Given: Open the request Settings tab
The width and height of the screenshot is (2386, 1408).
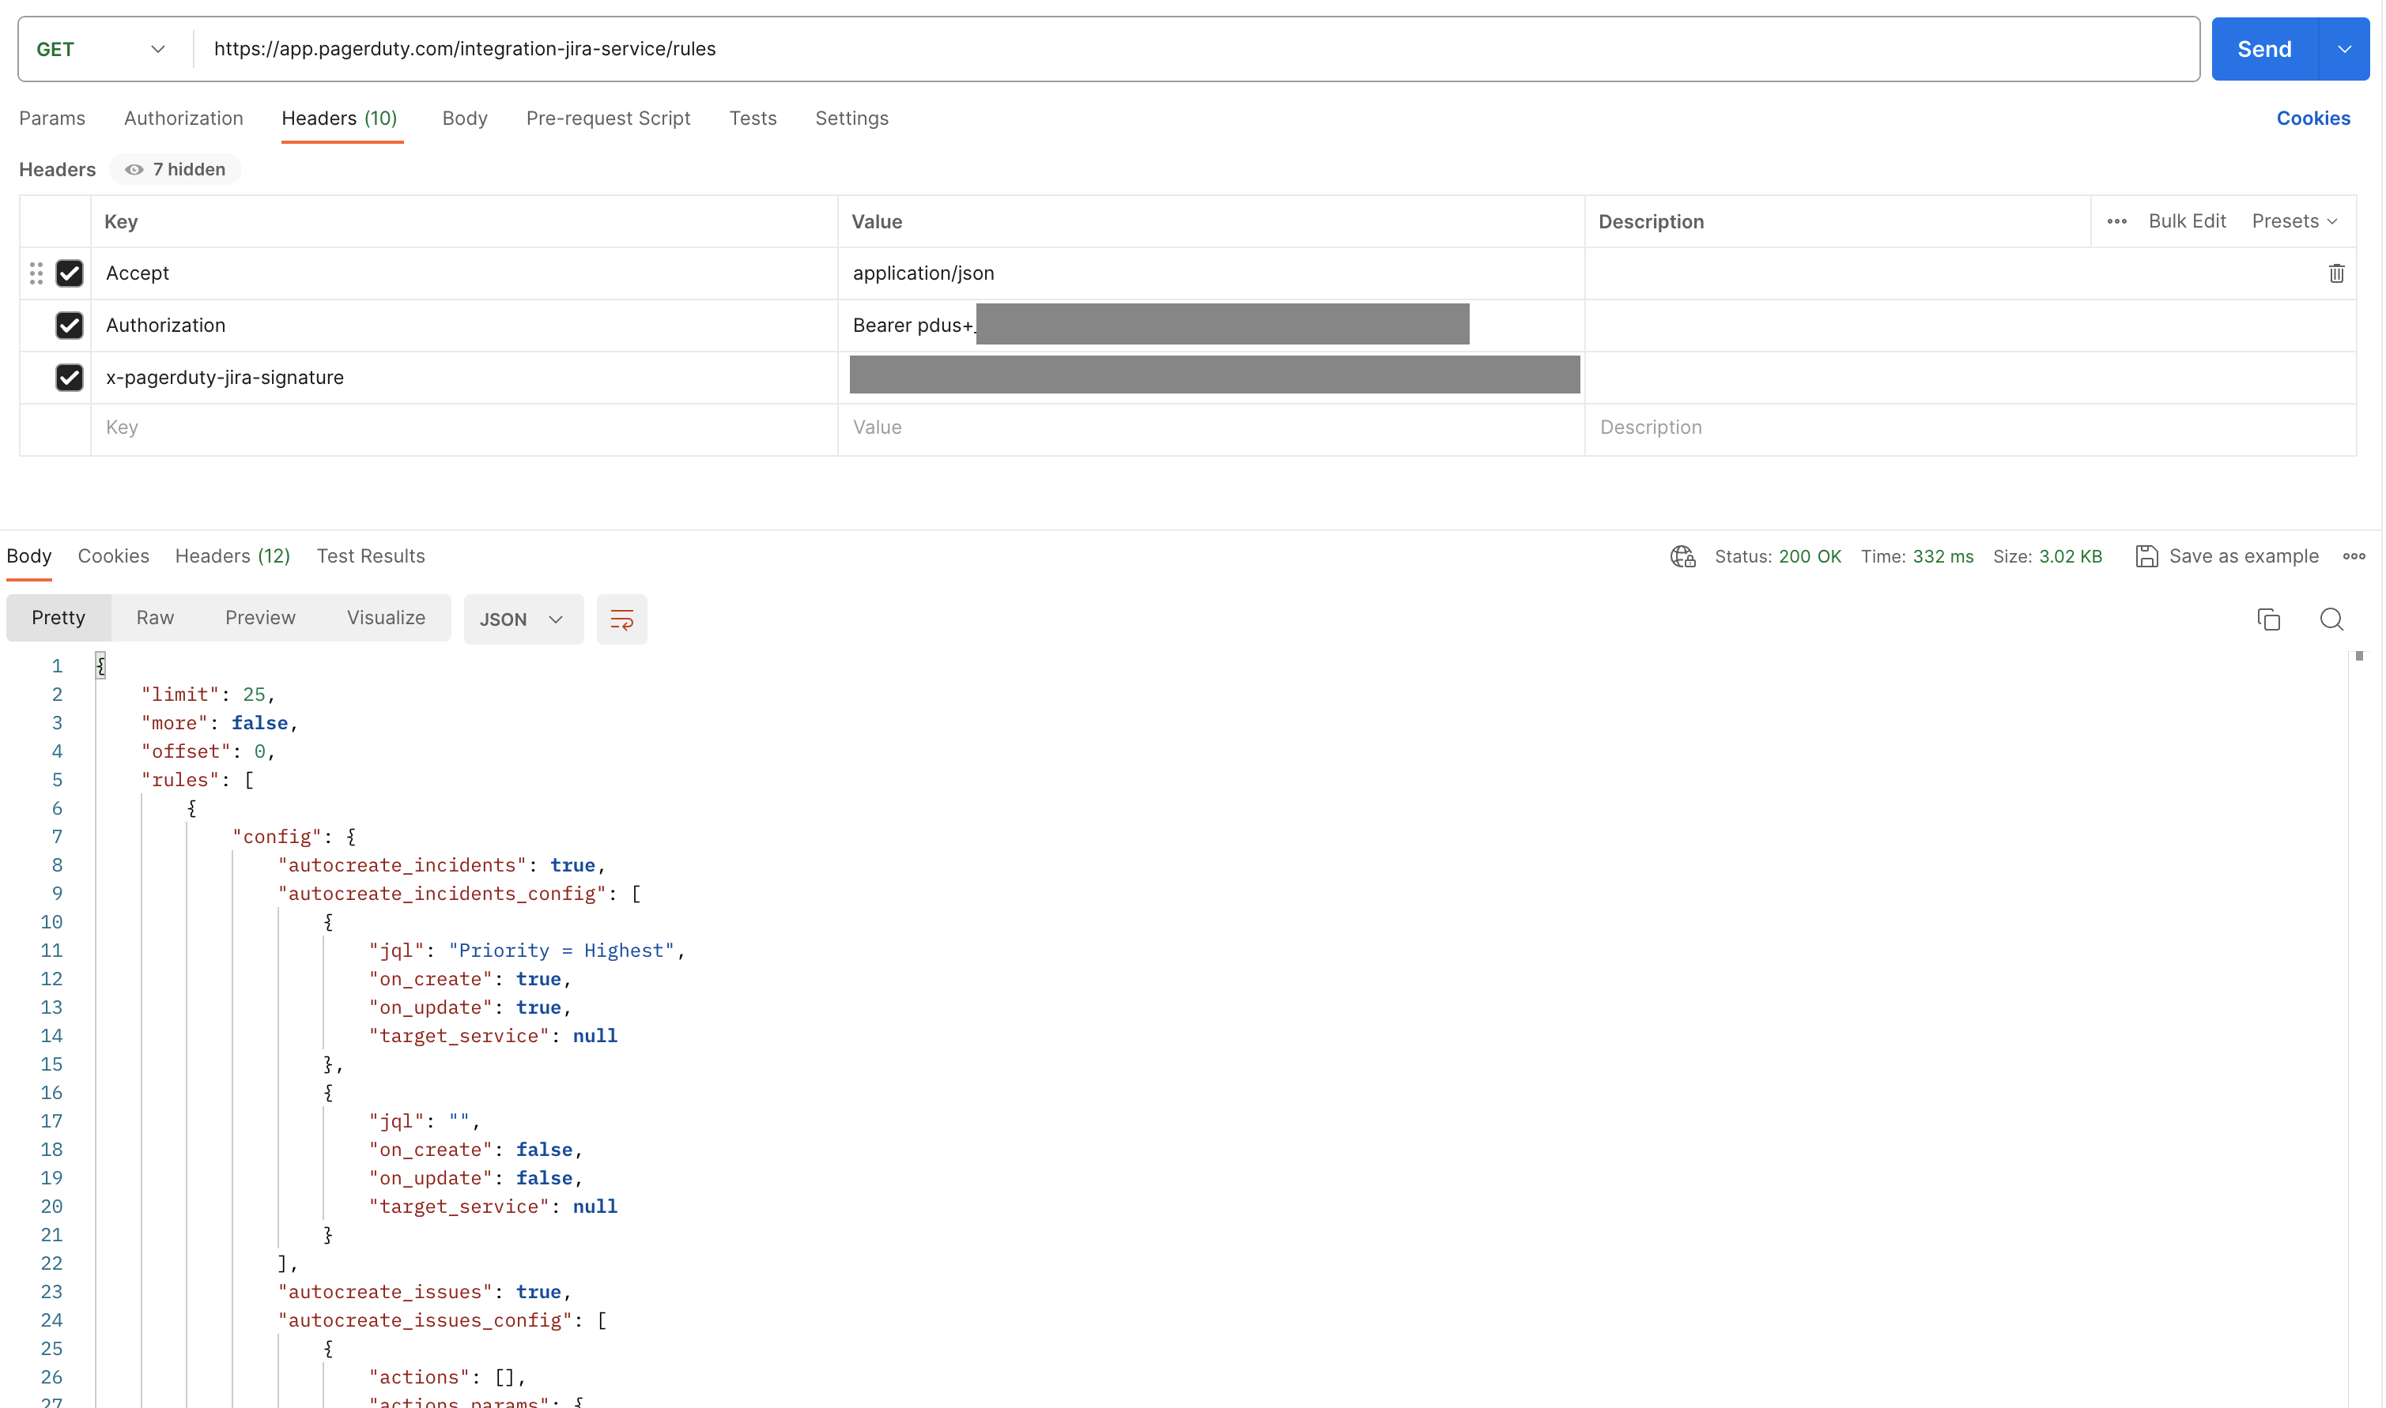Looking at the screenshot, I should click(851, 119).
